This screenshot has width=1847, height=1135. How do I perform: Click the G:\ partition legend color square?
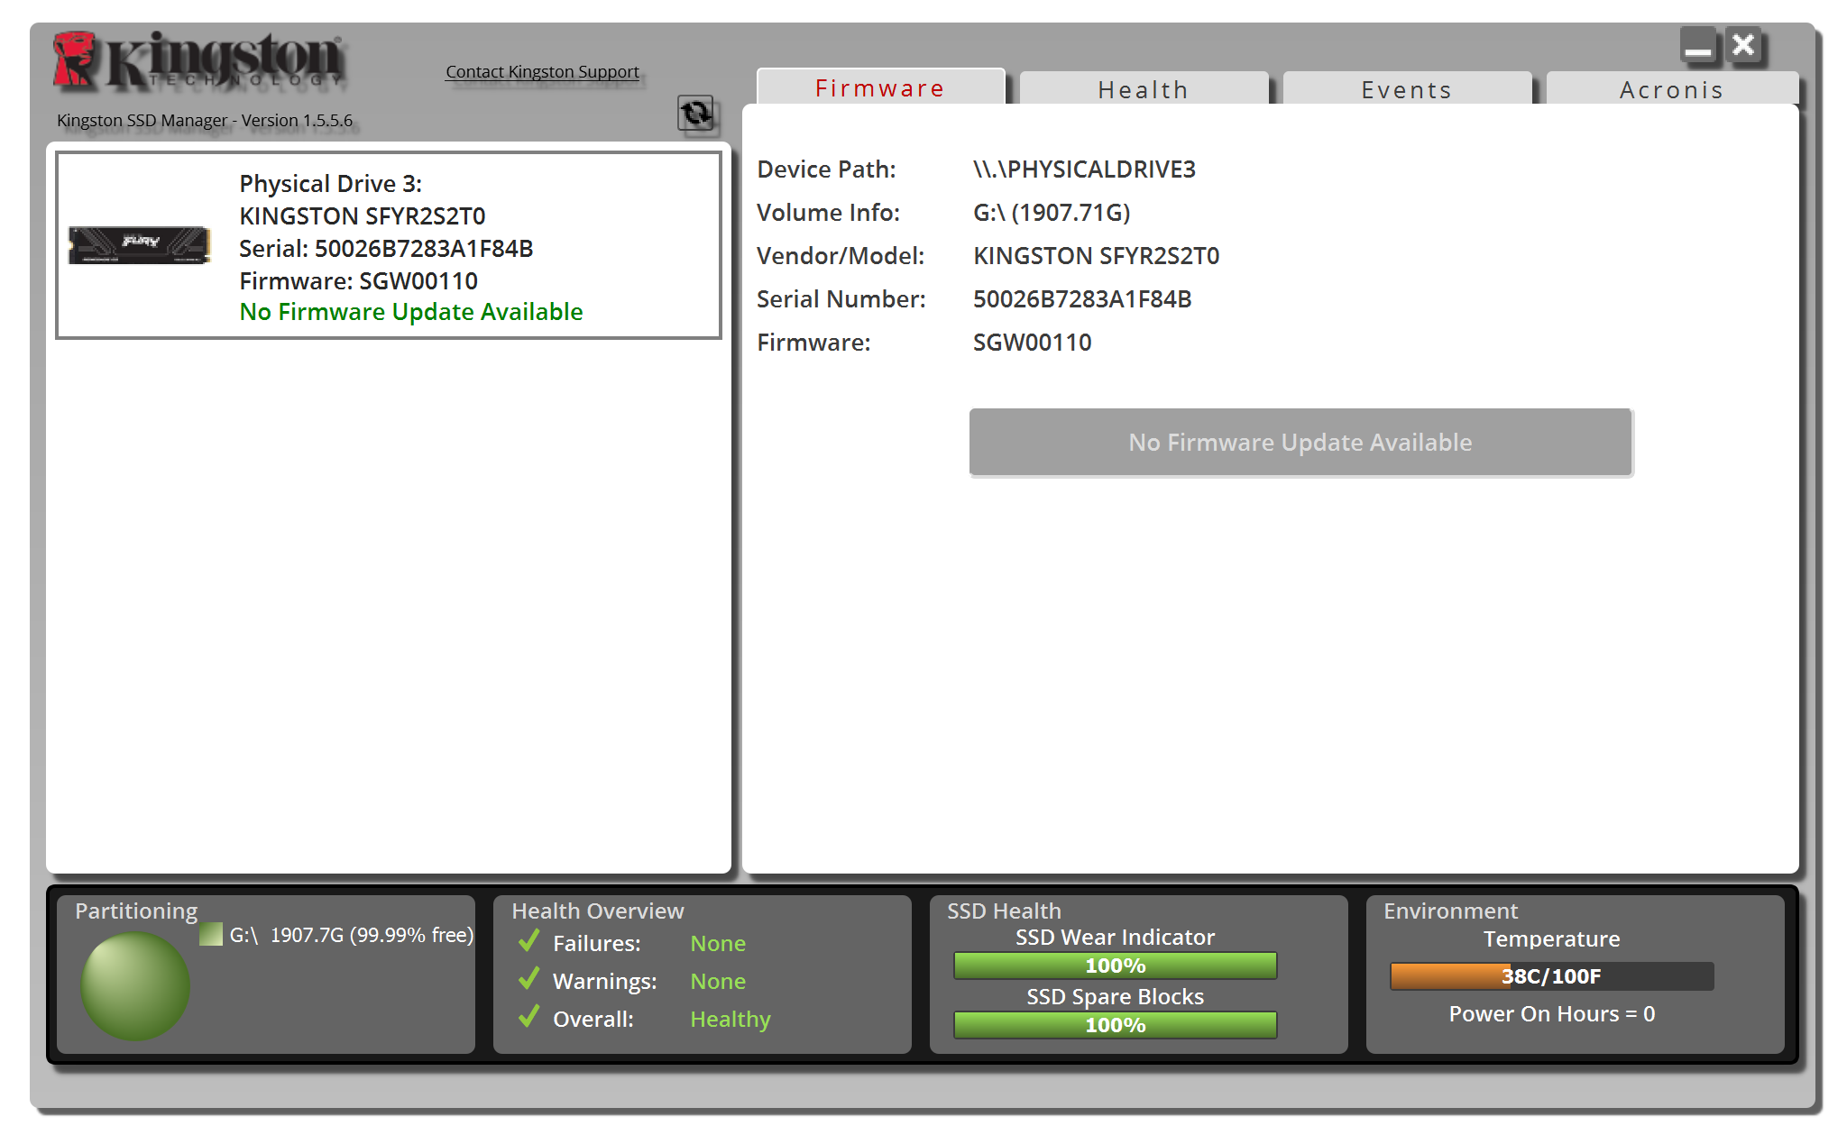(211, 934)
